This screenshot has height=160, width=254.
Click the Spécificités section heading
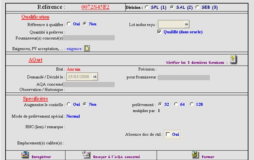pyautogui.click(x=35, y=99)
